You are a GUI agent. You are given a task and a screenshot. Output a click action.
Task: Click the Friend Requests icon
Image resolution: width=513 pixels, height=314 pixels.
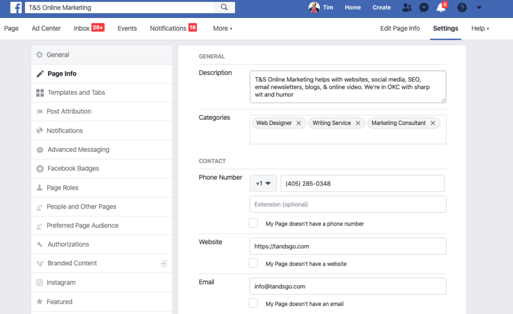tap(407, 7)
